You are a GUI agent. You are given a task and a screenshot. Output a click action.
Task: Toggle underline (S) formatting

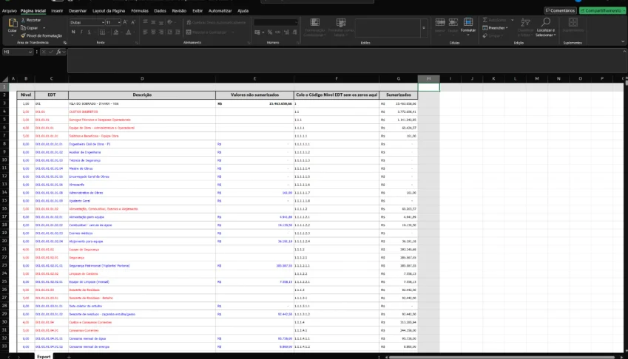click(89, 32)
